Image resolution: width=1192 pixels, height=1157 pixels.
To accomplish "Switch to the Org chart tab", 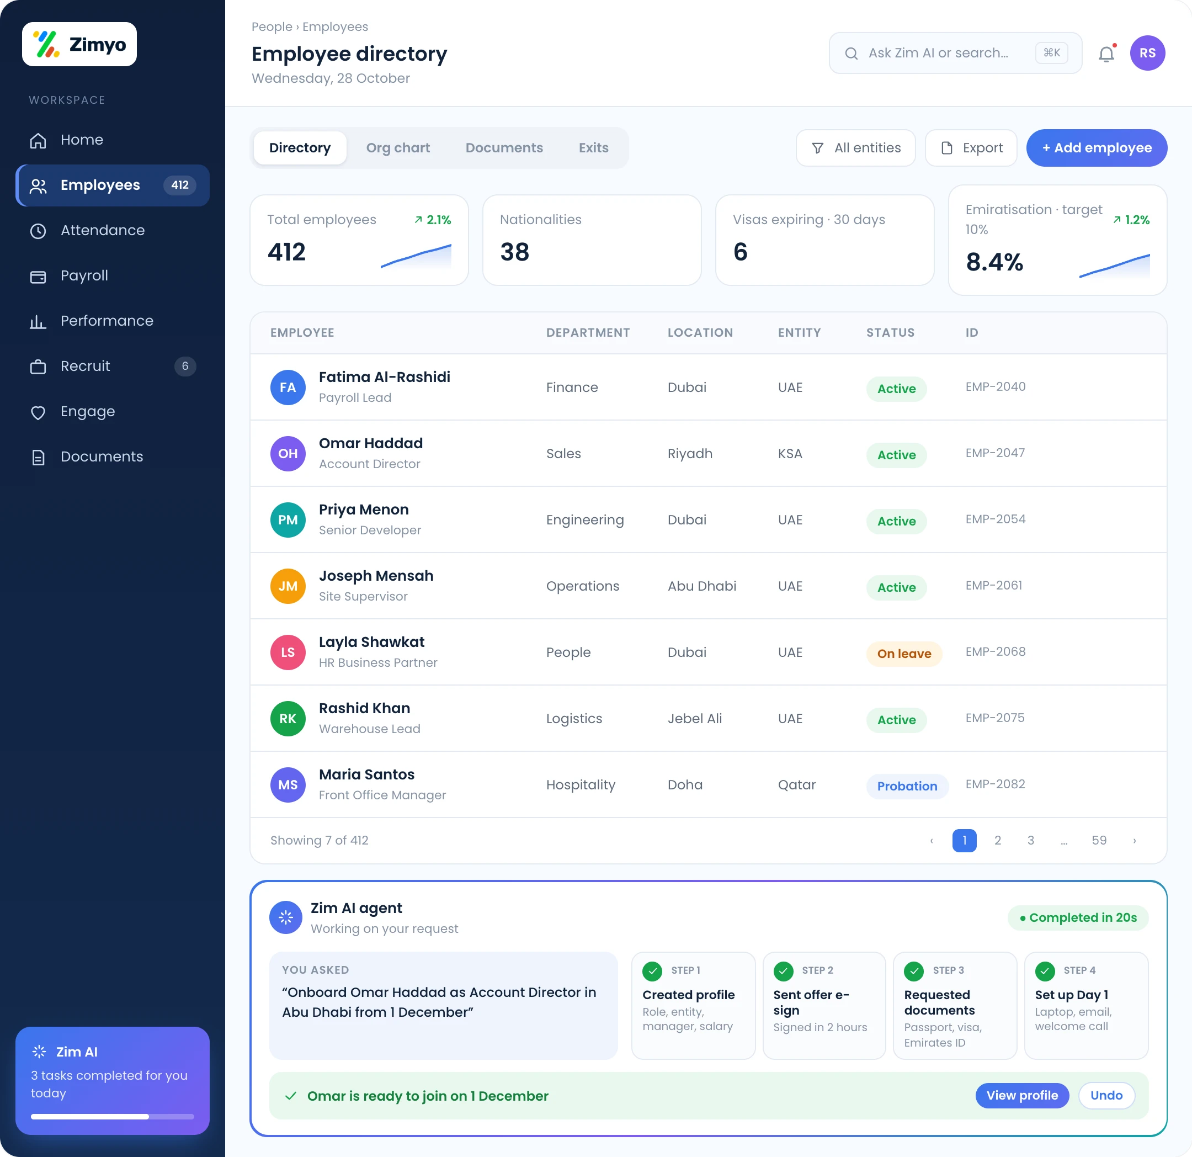I will click(398, 148).
